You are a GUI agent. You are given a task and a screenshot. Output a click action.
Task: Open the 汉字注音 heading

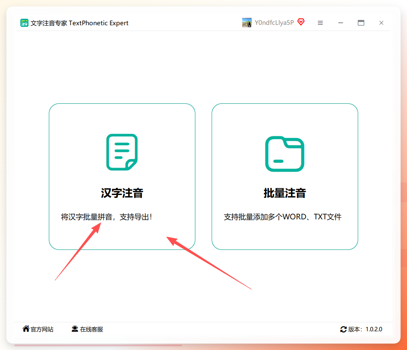[x=122, y=193]
